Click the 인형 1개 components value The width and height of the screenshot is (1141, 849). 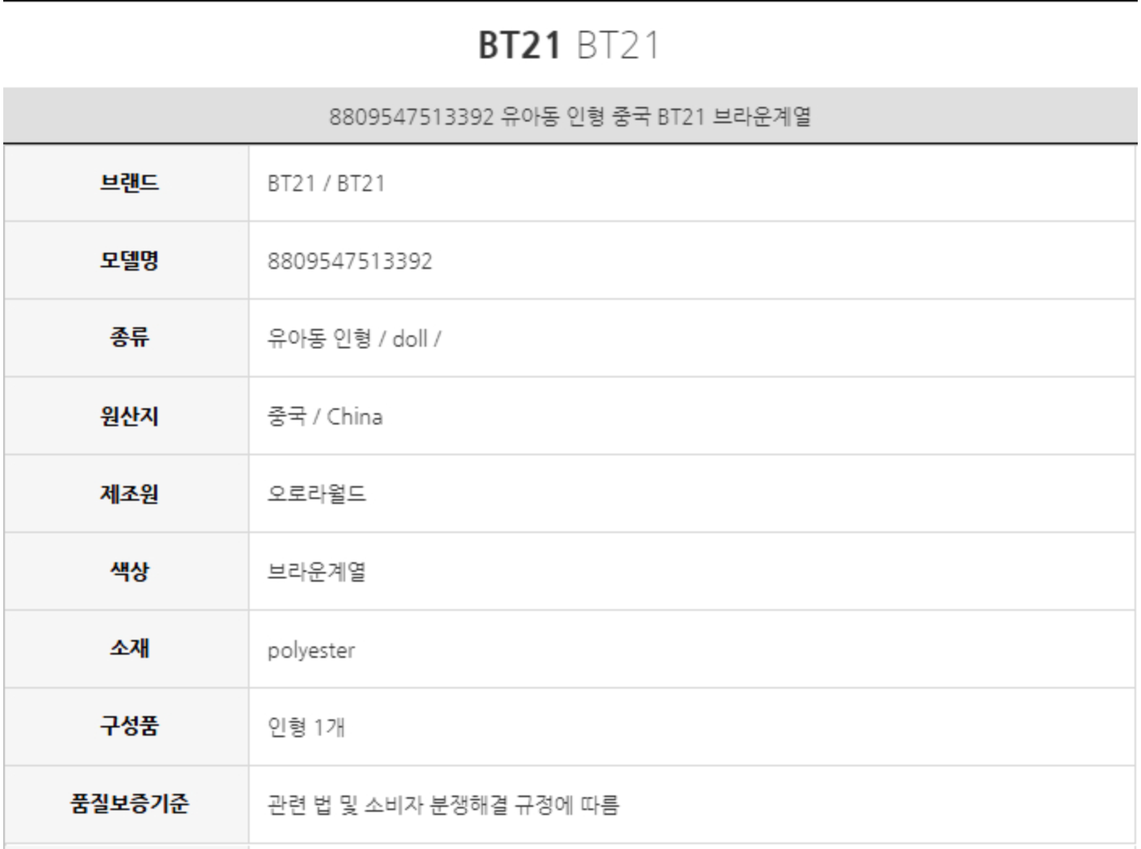[x=306, y=727]
